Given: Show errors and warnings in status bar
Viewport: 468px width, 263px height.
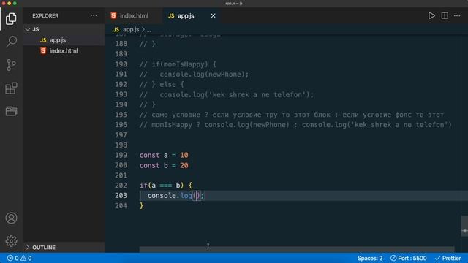Looking at the screenshot, I should [20, 258].
